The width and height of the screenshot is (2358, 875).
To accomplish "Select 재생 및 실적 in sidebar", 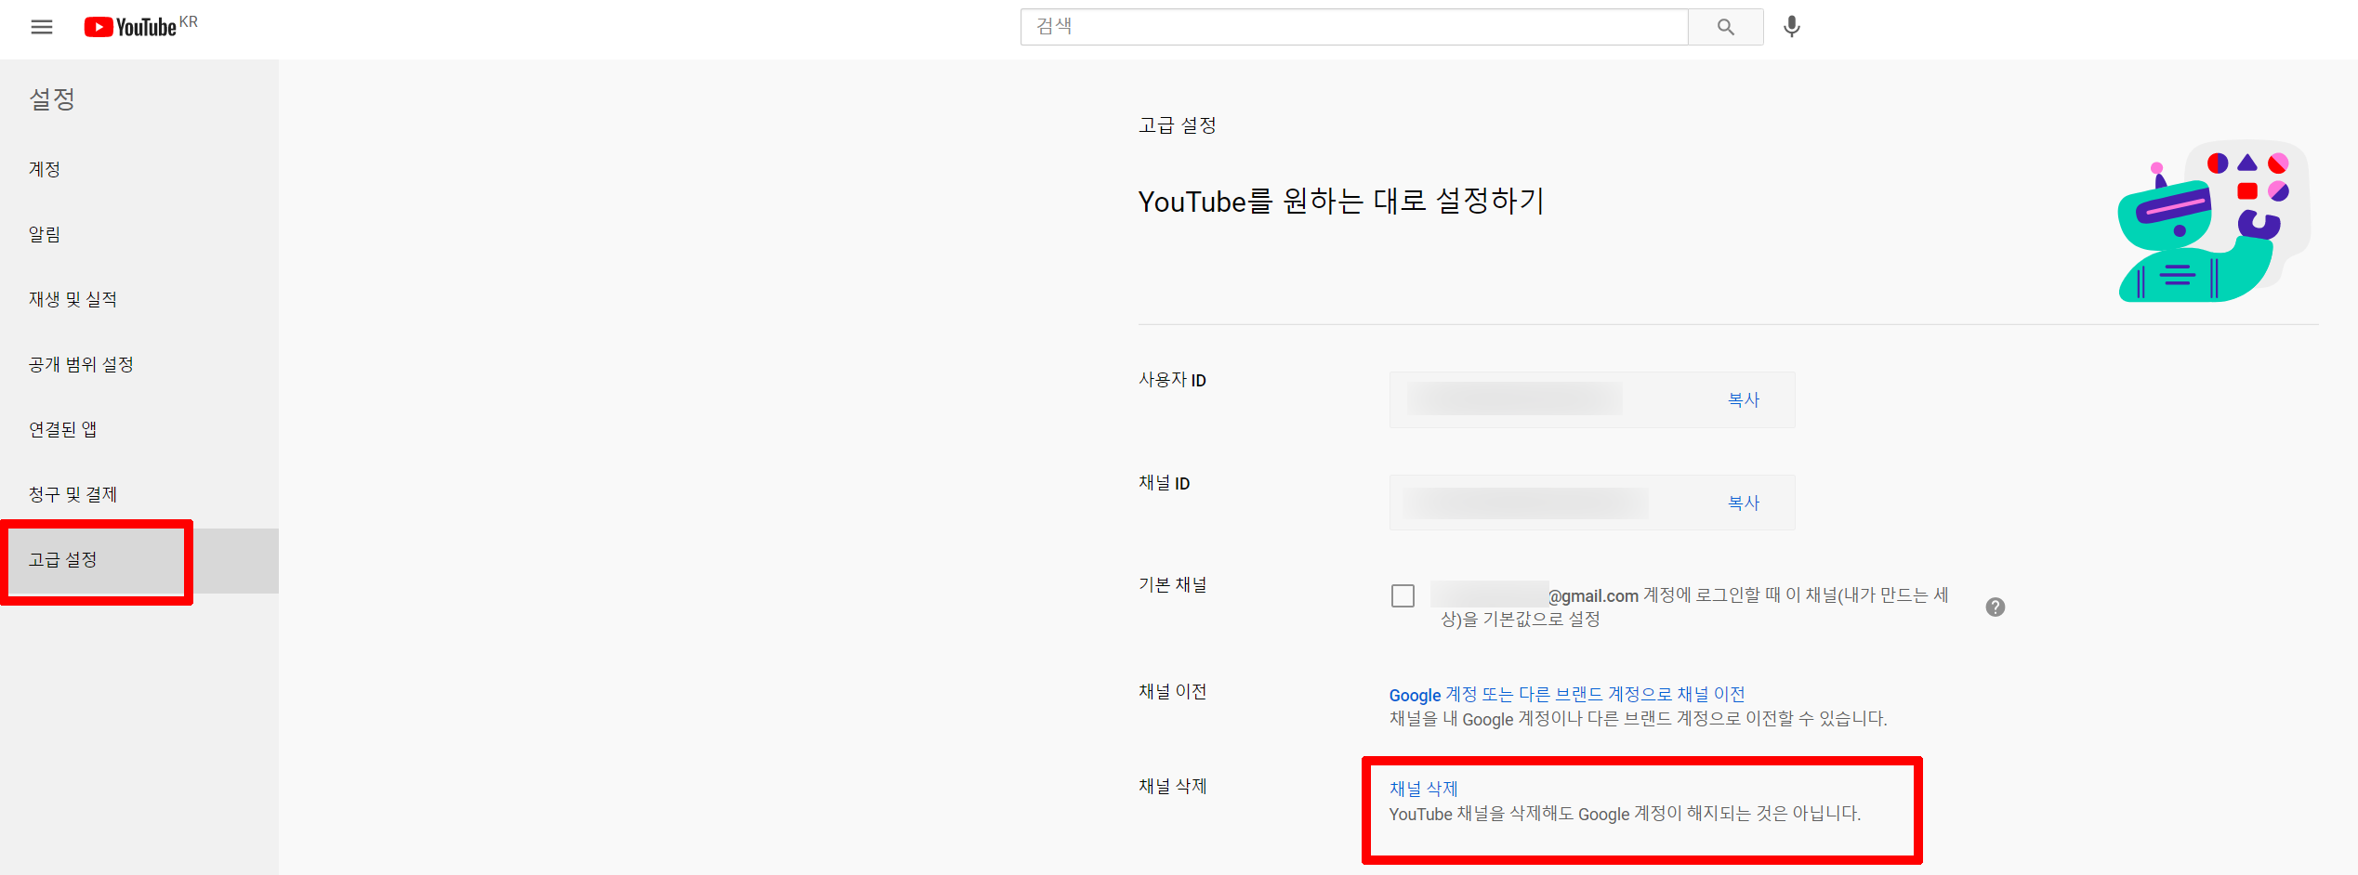I will click(139, 299).
